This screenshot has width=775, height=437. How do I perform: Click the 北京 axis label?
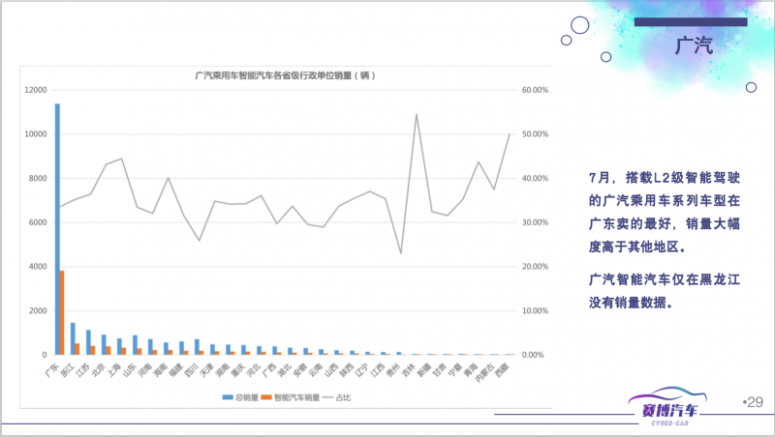(x=99, y=370)
